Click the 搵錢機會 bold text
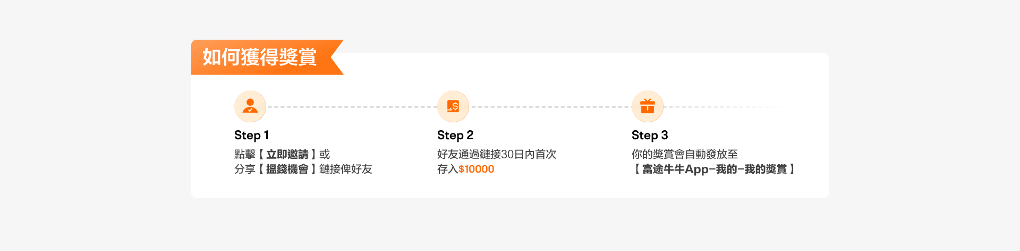Screen dimensions: 1020x251 coord(287,169)
